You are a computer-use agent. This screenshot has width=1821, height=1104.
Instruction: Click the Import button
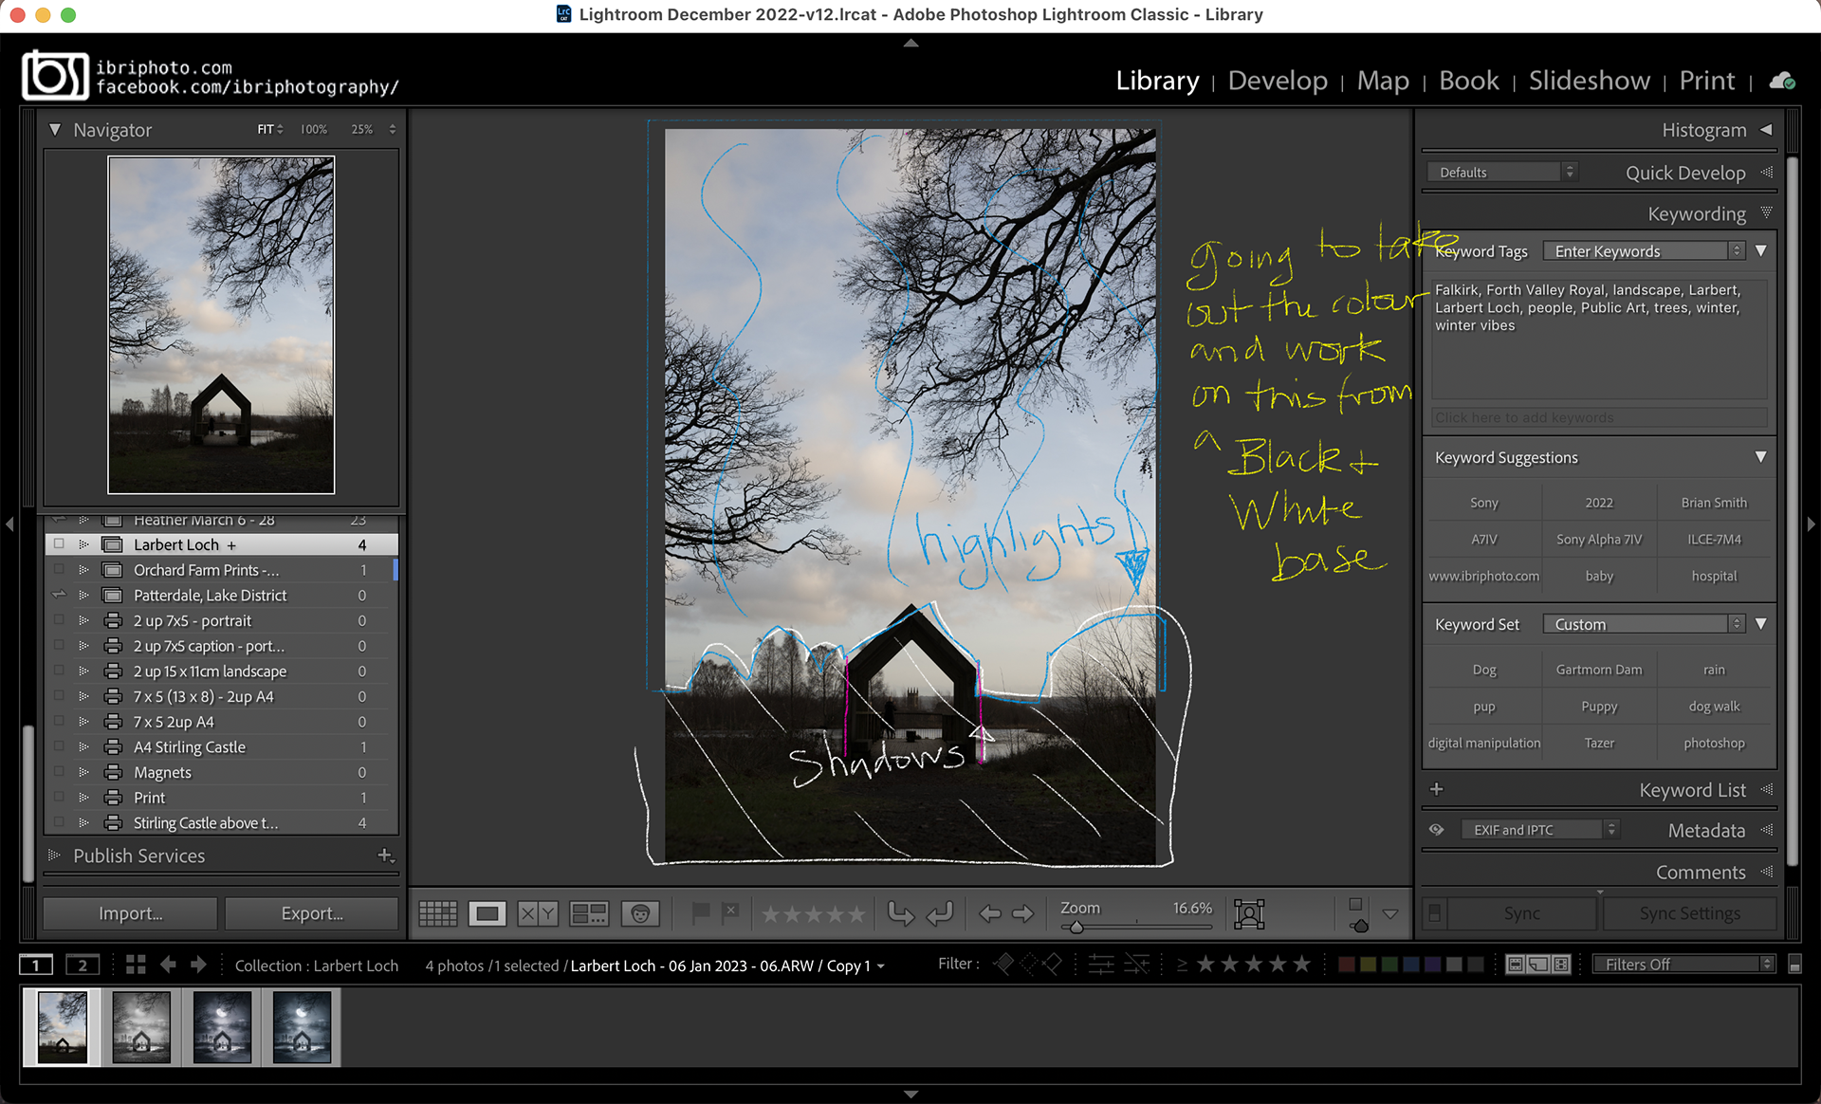coord(131,913)
